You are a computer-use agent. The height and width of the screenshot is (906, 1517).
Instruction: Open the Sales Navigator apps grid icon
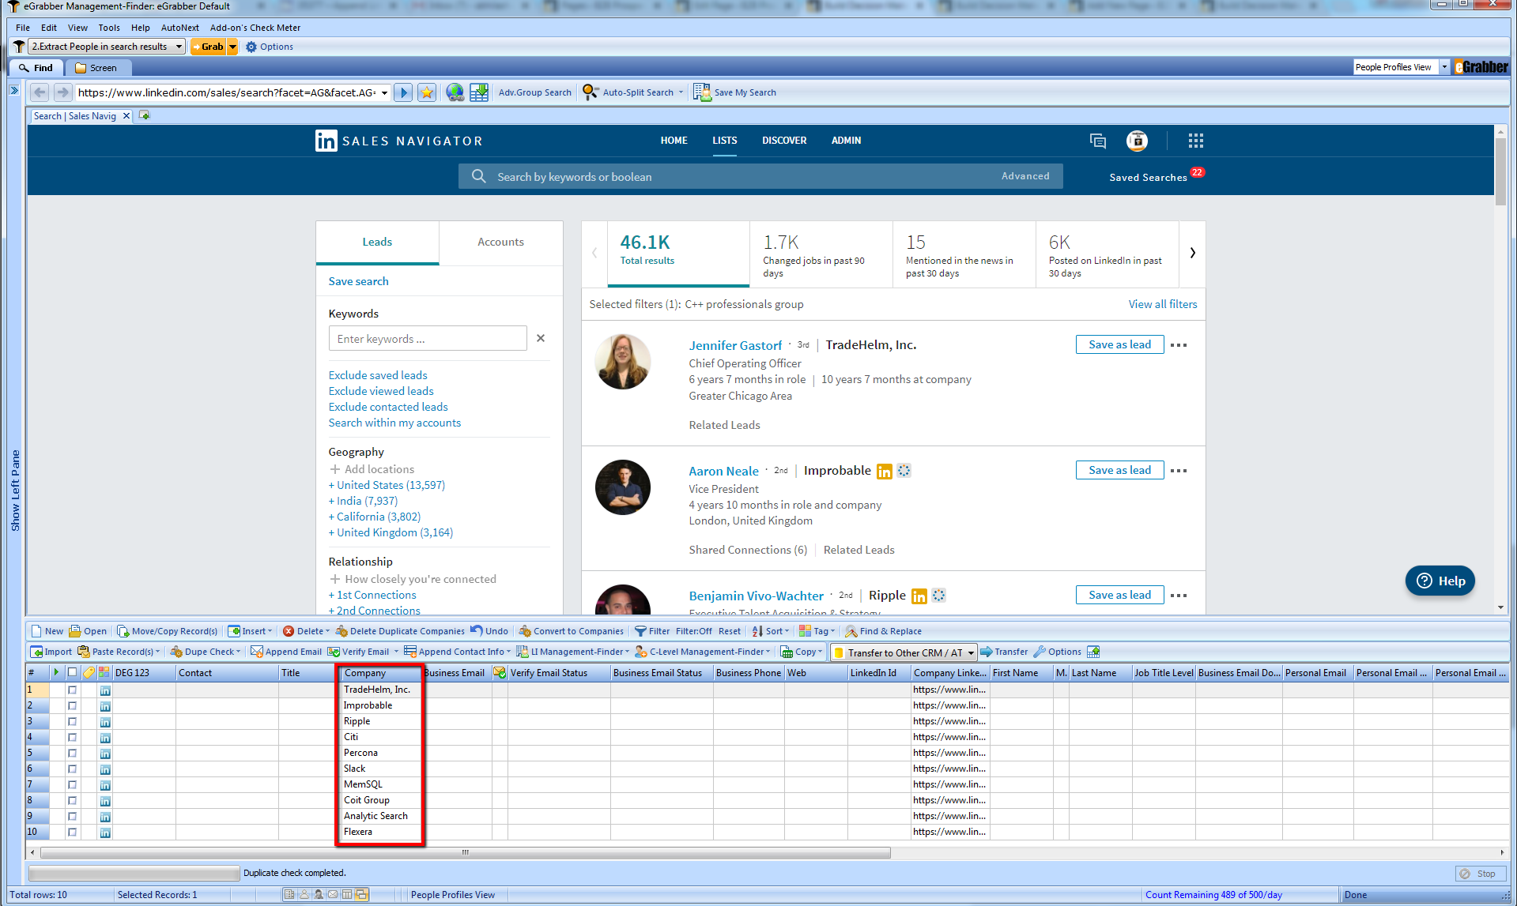pyautogui.click(x=1195, y=141)
